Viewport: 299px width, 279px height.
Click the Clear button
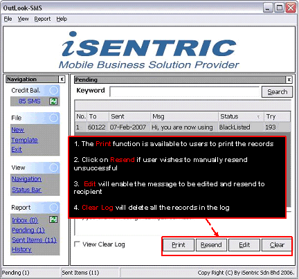(277, 244)
